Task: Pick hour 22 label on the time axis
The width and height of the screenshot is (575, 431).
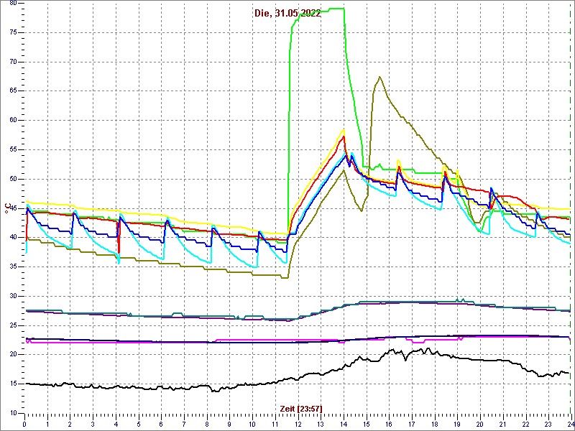Action: coord(525,425)
